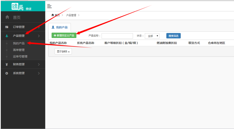The image size is (234, 129).
Task: Click the green 新增自定义产品 button
Action: point(64,36)
